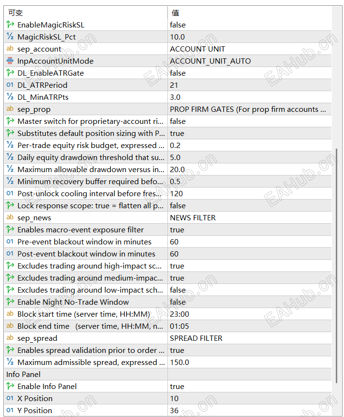344x417 pixels.
Task: Click icon beside Maximum allowable drawdown
Action: pyautogui.click(x=10, y=169)
